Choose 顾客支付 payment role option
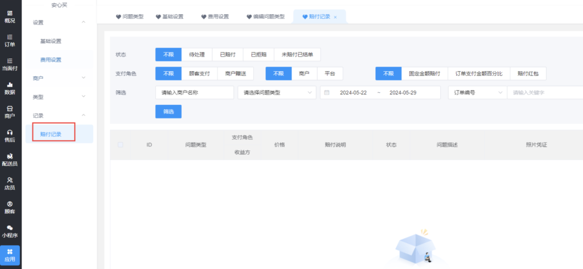 coord(199,74)
